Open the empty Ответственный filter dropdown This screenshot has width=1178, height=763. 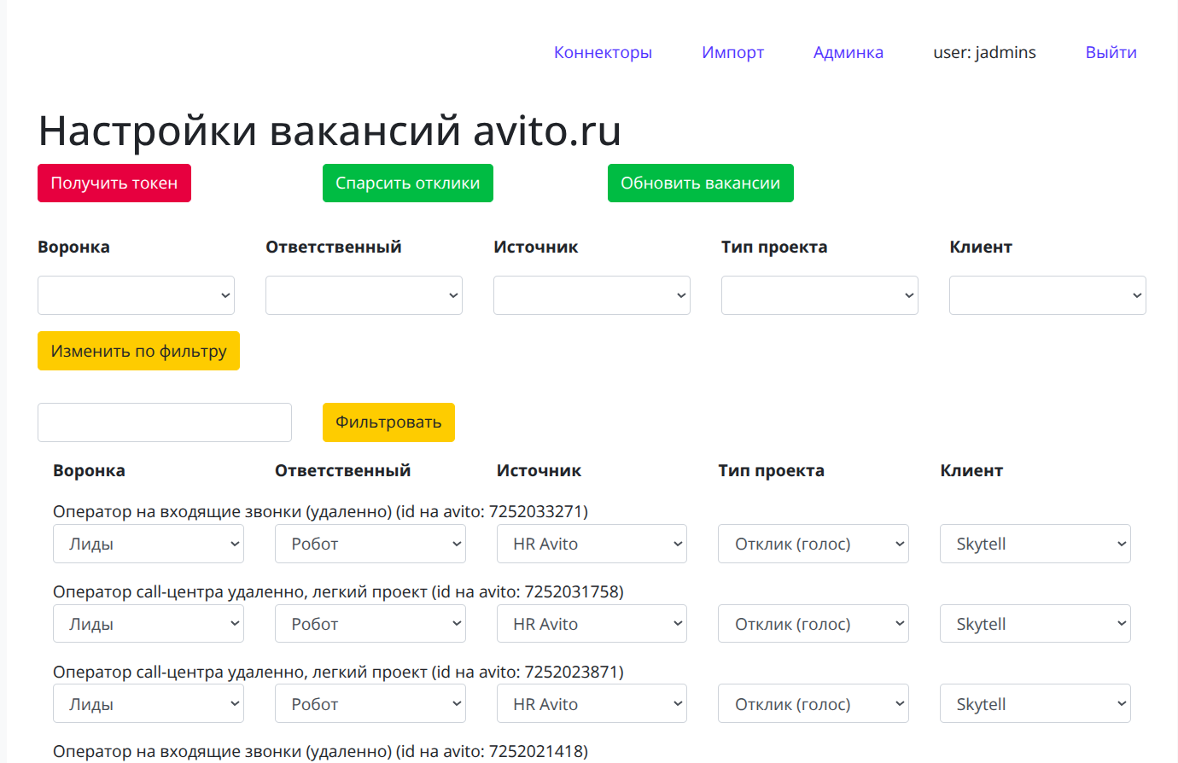[364, 295]
